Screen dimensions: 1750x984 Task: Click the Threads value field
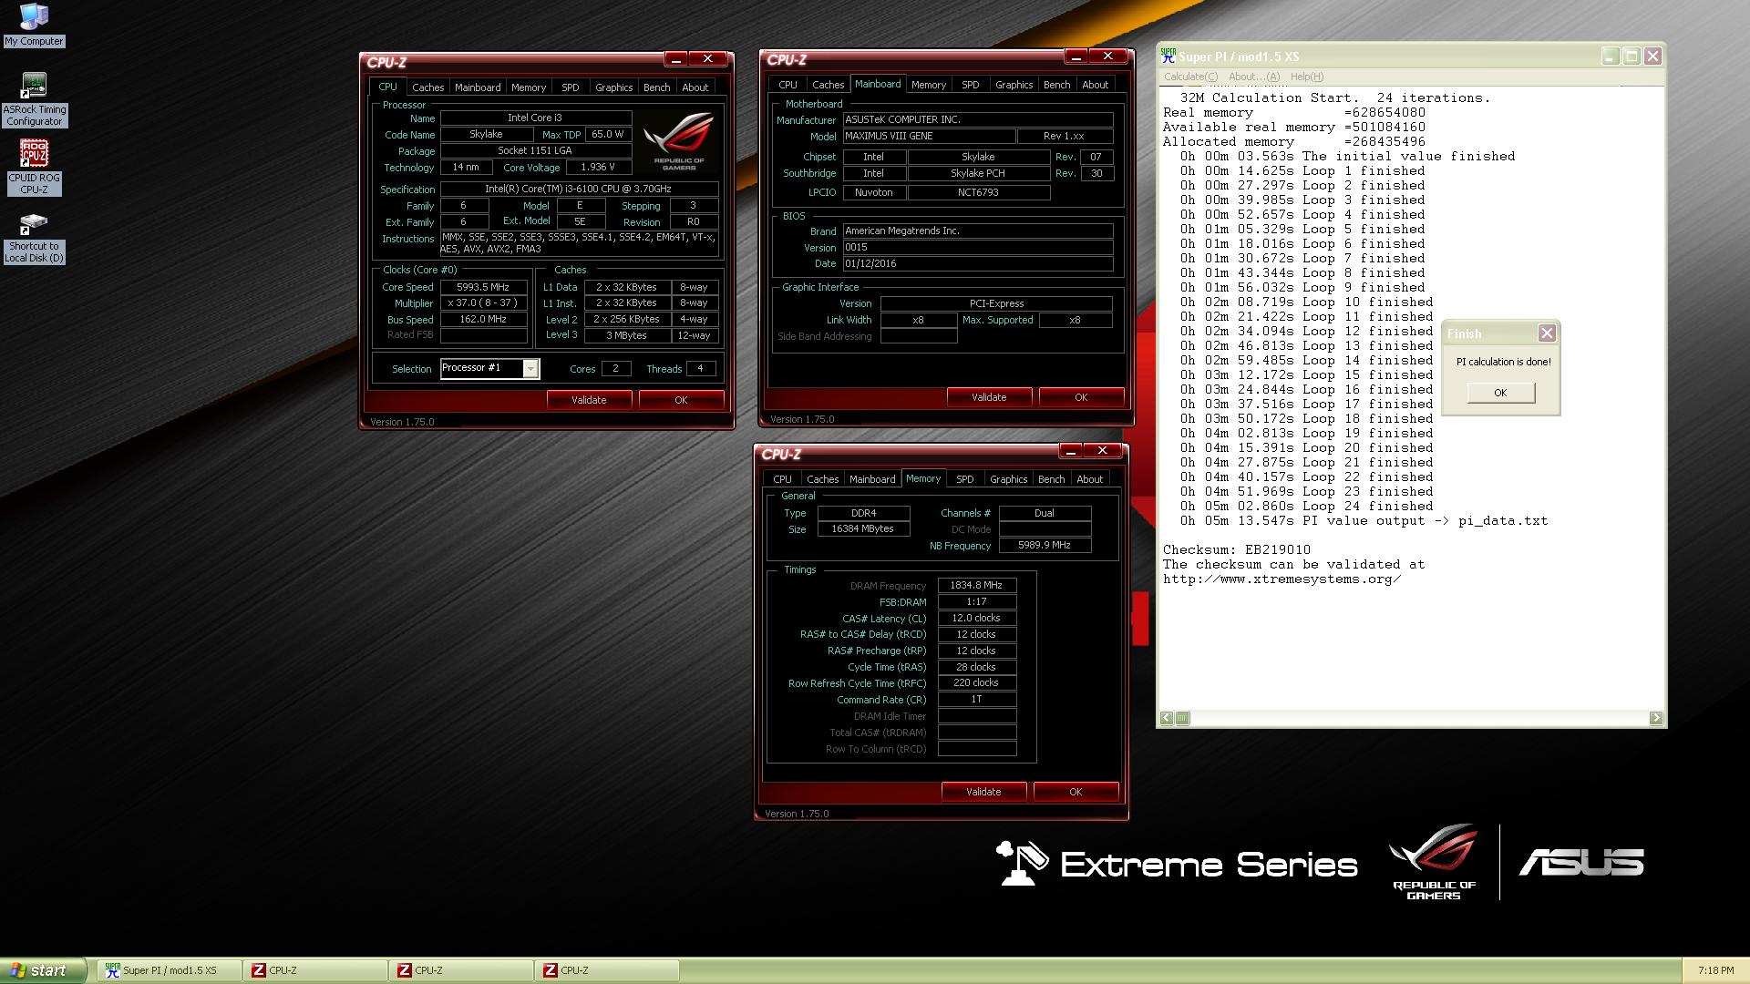click(x=700, y=368)
